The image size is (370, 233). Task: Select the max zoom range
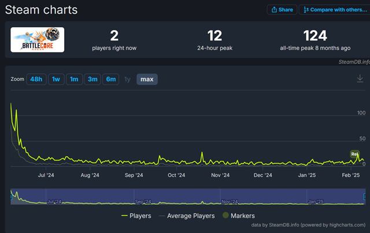(147, 79)
